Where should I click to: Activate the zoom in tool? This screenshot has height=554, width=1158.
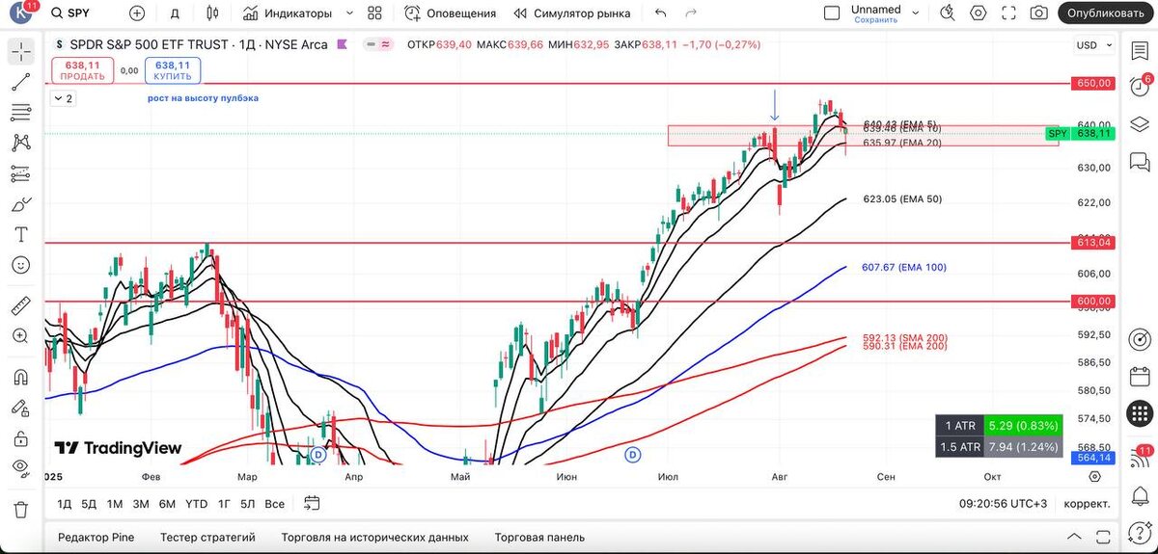(x=20, y=335)
